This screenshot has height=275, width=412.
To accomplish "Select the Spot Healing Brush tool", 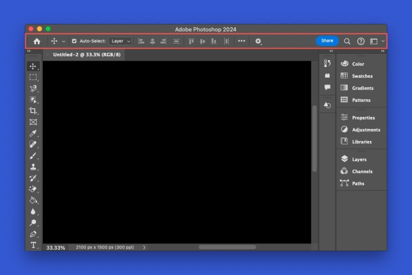I will click(33, 144).
